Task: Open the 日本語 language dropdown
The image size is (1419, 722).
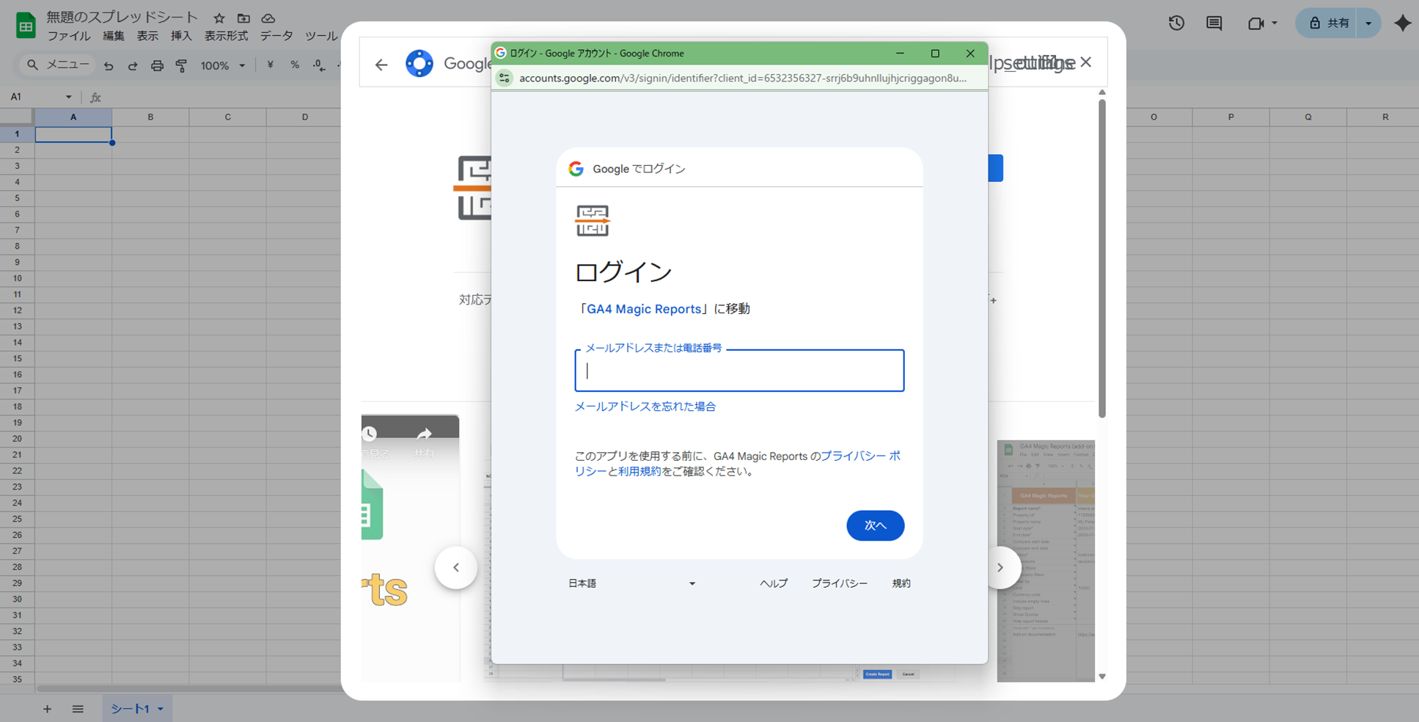Action: tap(632, 583)
